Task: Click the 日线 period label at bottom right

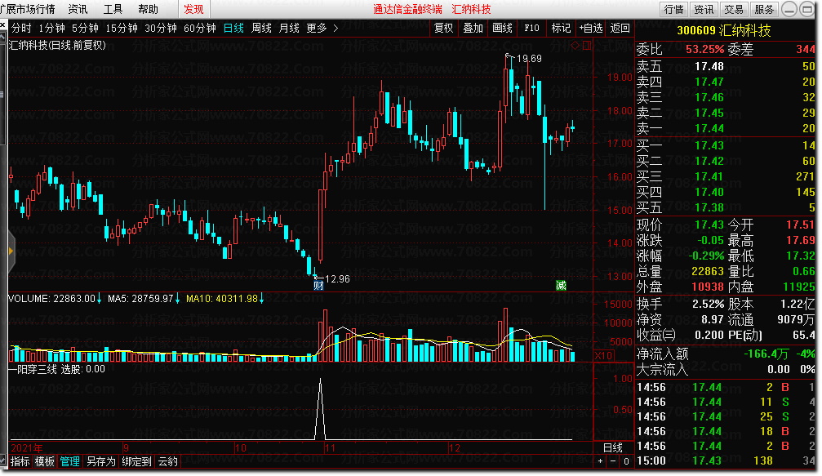Action: (613, 447)
